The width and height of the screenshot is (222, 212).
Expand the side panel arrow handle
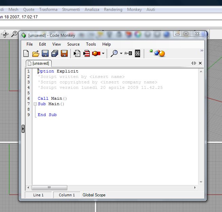tap(23, 129)
